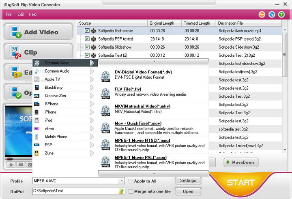Click the Open output button
292x199 pixels.
(x=188, y=191)
